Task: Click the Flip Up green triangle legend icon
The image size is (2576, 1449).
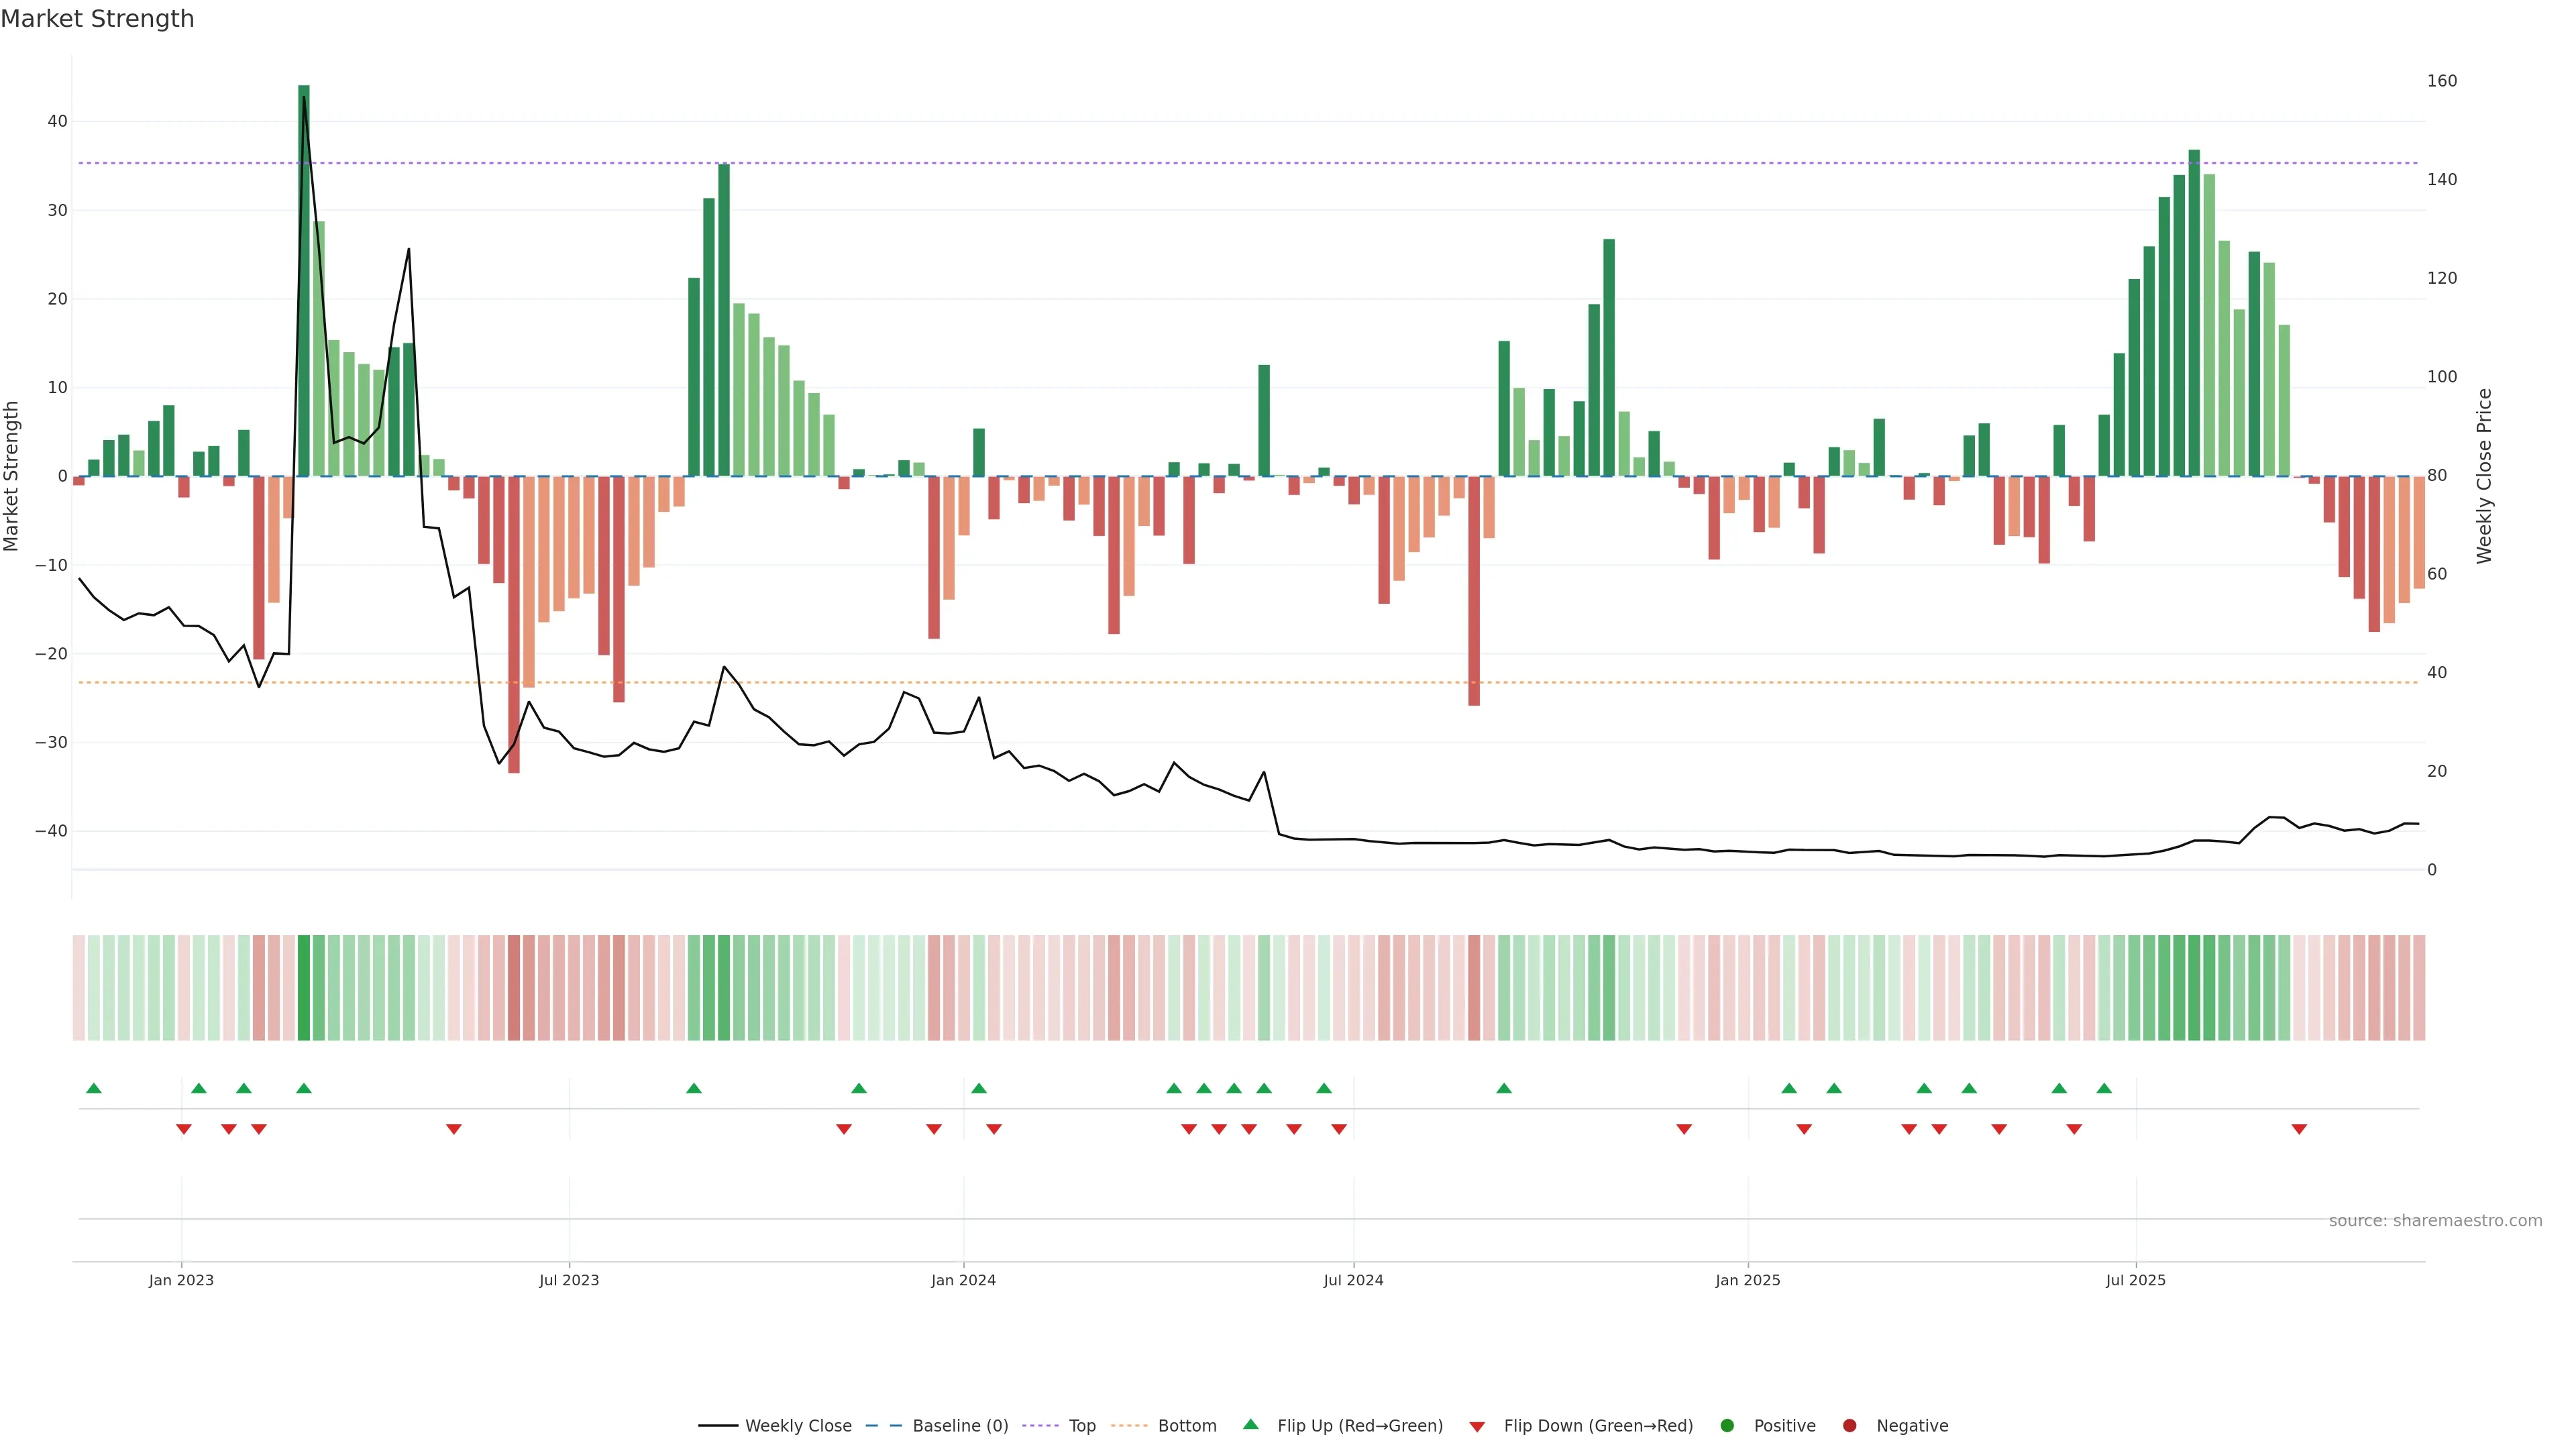Action: click(1250, 1425)
